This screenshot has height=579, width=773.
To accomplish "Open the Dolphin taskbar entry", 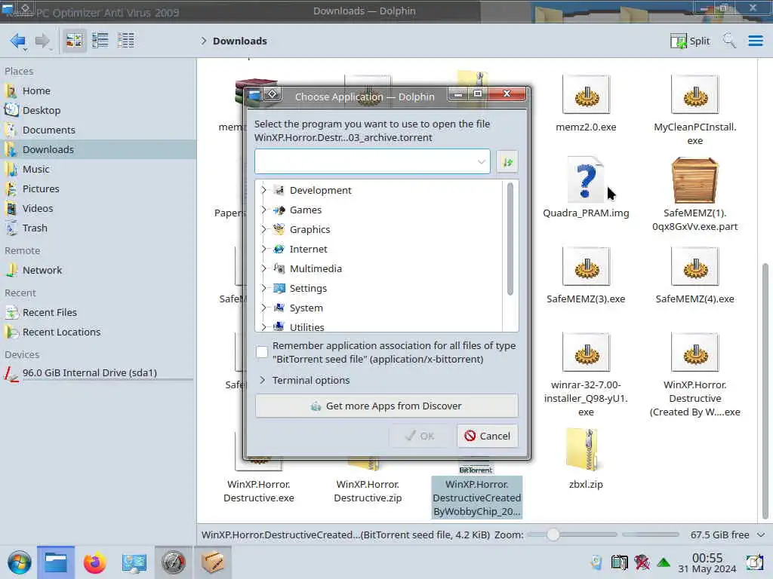I will 56,562.
